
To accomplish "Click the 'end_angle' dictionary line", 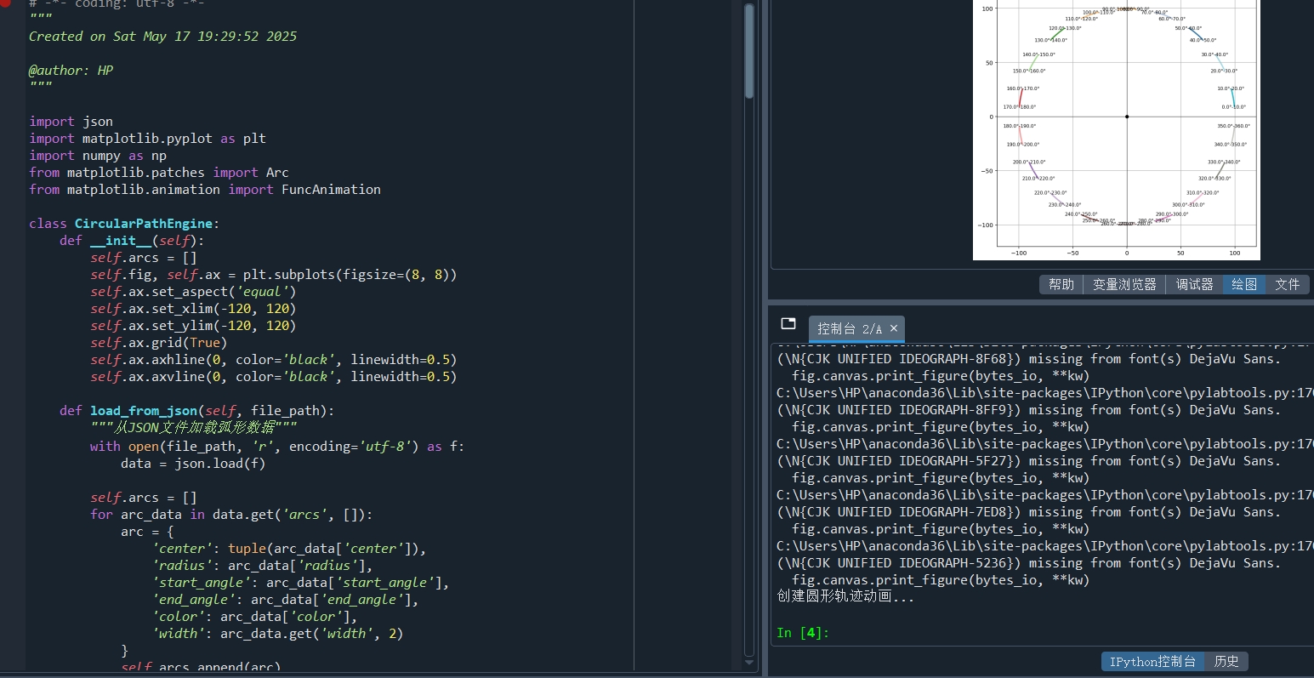I will 285,600.
